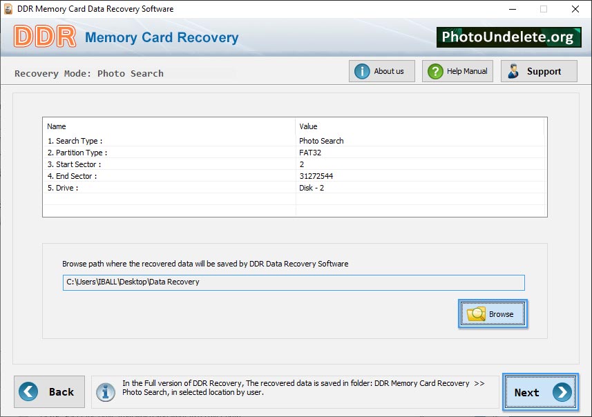The width and height of the screenshot is (592, 417).
Task: Select the Value column header
Action: [x=420, y=126]
